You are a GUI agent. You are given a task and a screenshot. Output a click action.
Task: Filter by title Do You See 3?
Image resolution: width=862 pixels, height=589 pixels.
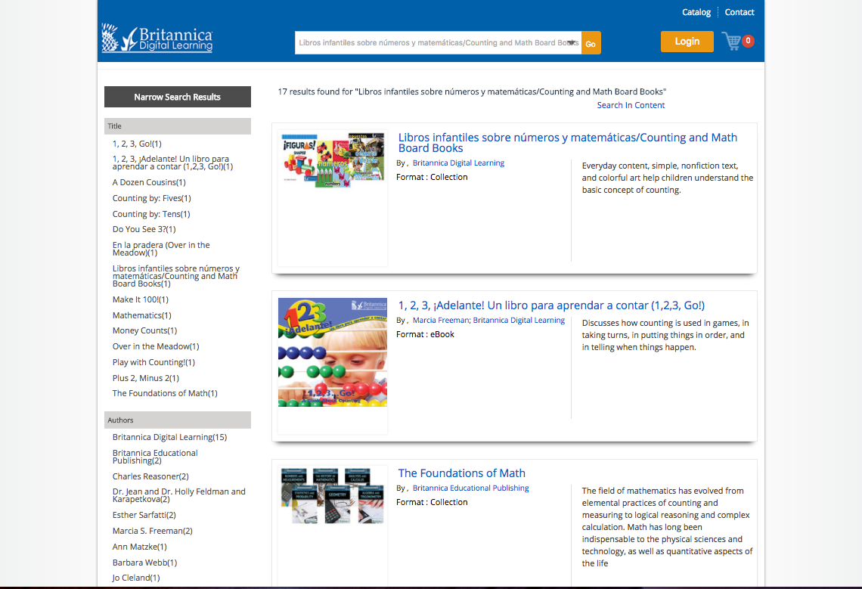coord(144,229)
